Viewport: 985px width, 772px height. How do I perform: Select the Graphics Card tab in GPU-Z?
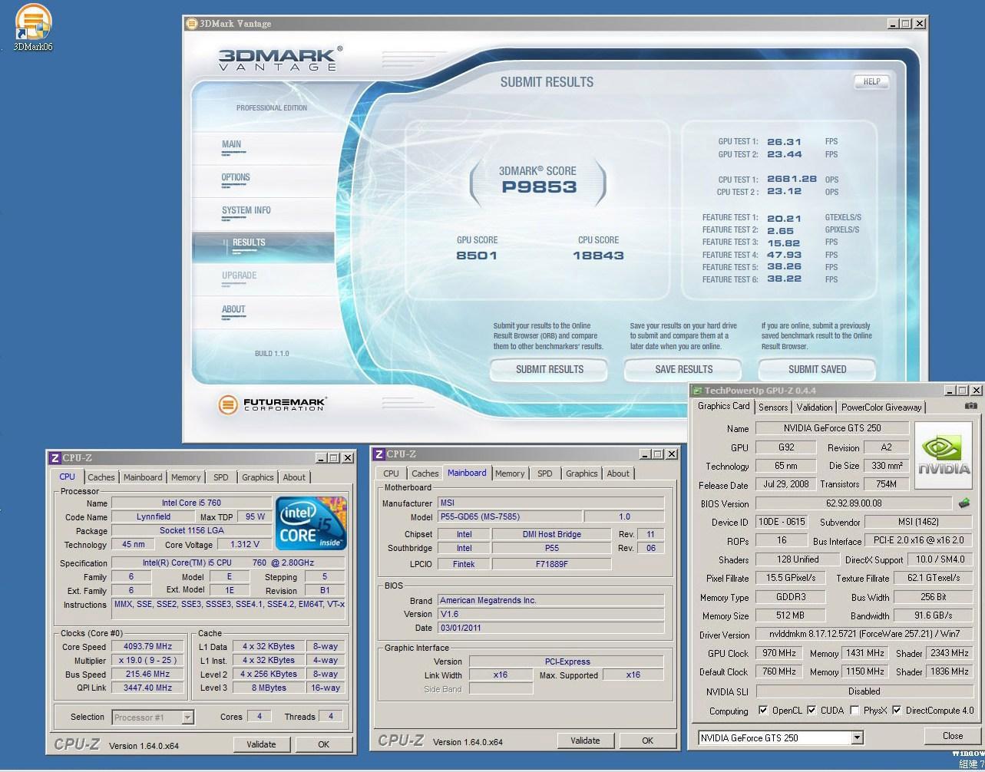(724, 406)
